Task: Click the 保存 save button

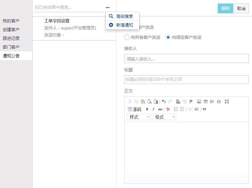Action: click(225, 8)
